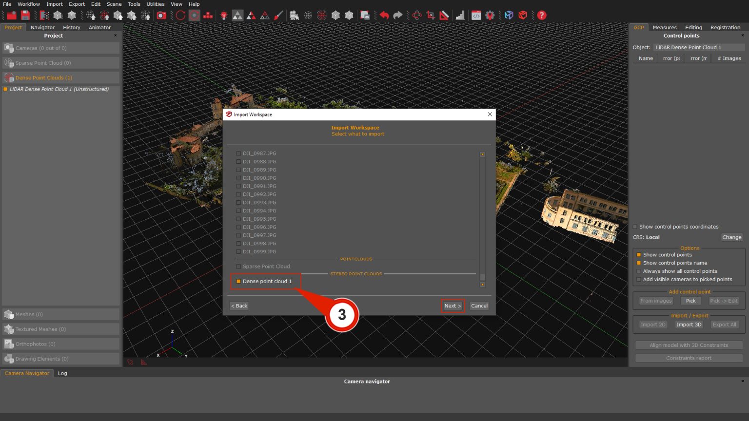The height and width of the screenshot is (421, 749).
Task: Toggle Show control points coordinates
Action: point(634,227)
